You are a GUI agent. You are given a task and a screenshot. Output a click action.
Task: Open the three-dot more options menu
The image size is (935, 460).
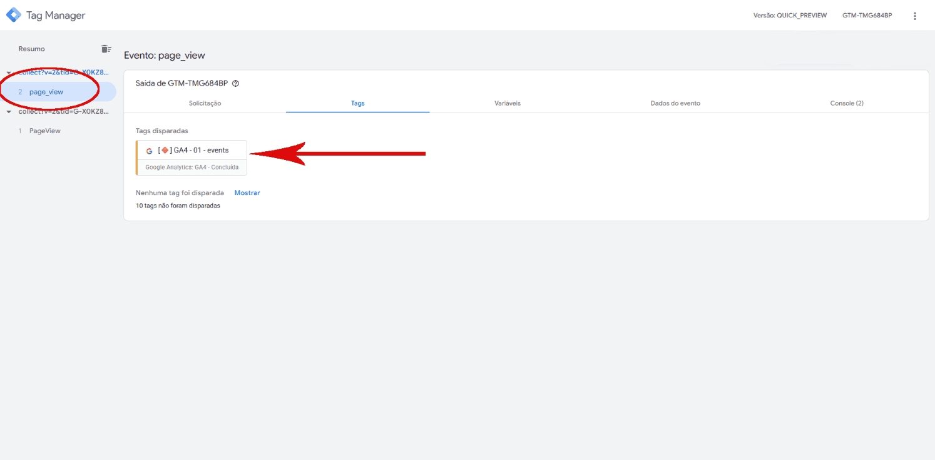(x=915, y=16)
